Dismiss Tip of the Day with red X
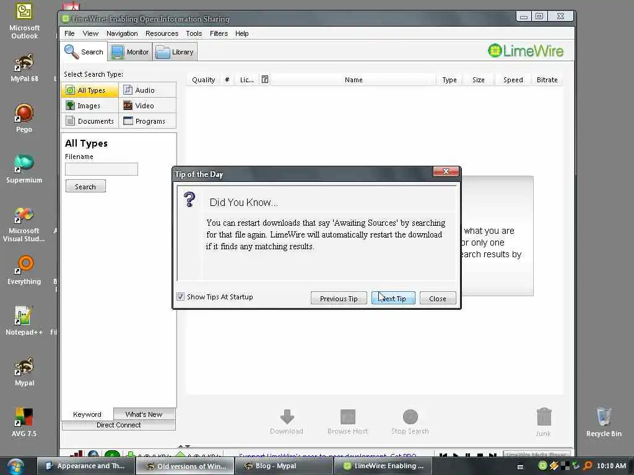 tap(446, 171)
